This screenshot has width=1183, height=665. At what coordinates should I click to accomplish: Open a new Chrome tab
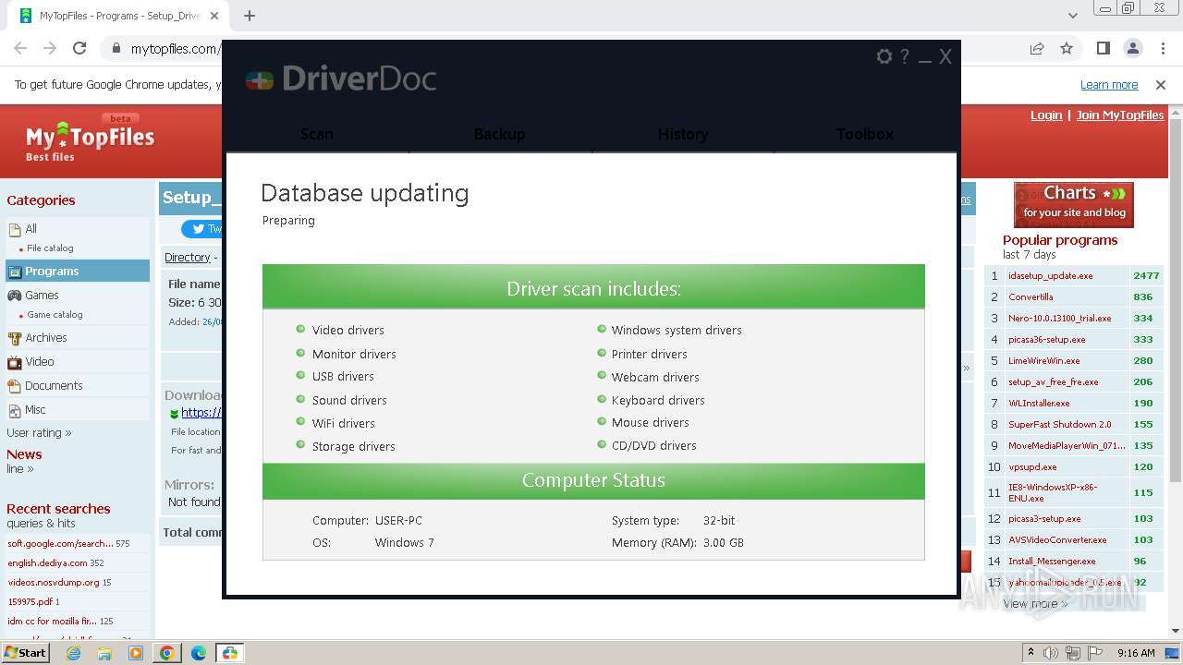(x=250, y=16)
